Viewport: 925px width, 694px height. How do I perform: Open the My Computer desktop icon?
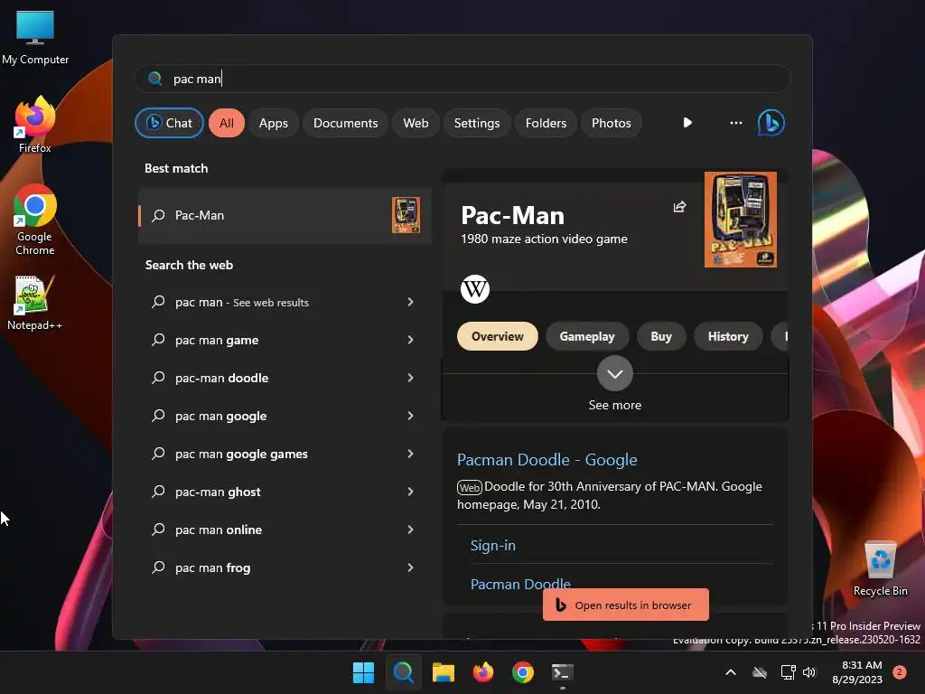point(35,38)
